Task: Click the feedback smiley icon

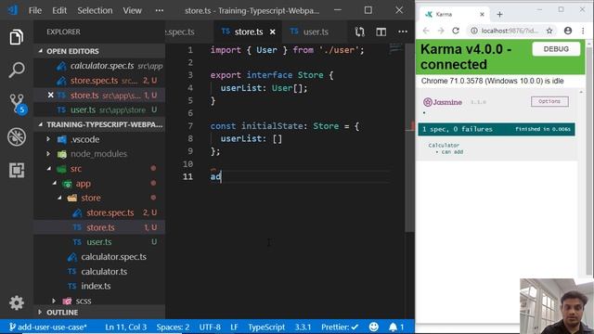Action: point(373,327)
